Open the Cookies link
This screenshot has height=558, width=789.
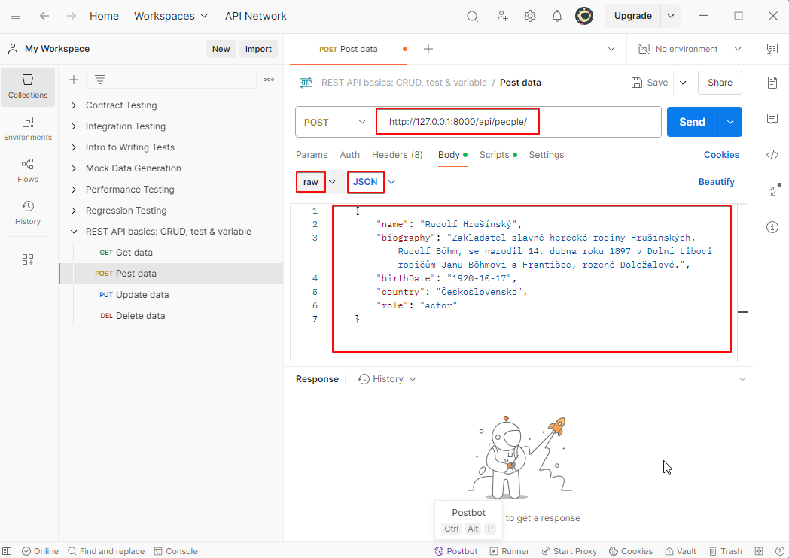click(721, 155)
